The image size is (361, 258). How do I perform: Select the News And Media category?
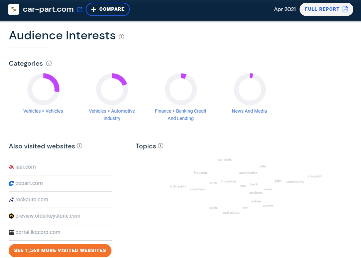pyautogui.click(x=249, y=111)
